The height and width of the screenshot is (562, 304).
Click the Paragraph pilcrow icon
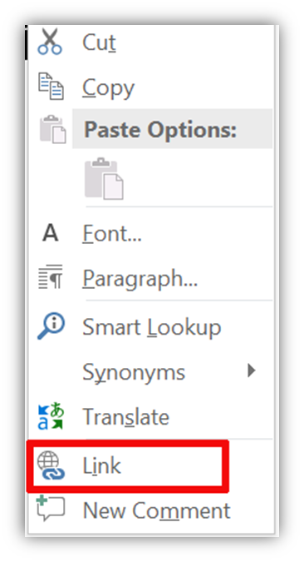point(51,276)
